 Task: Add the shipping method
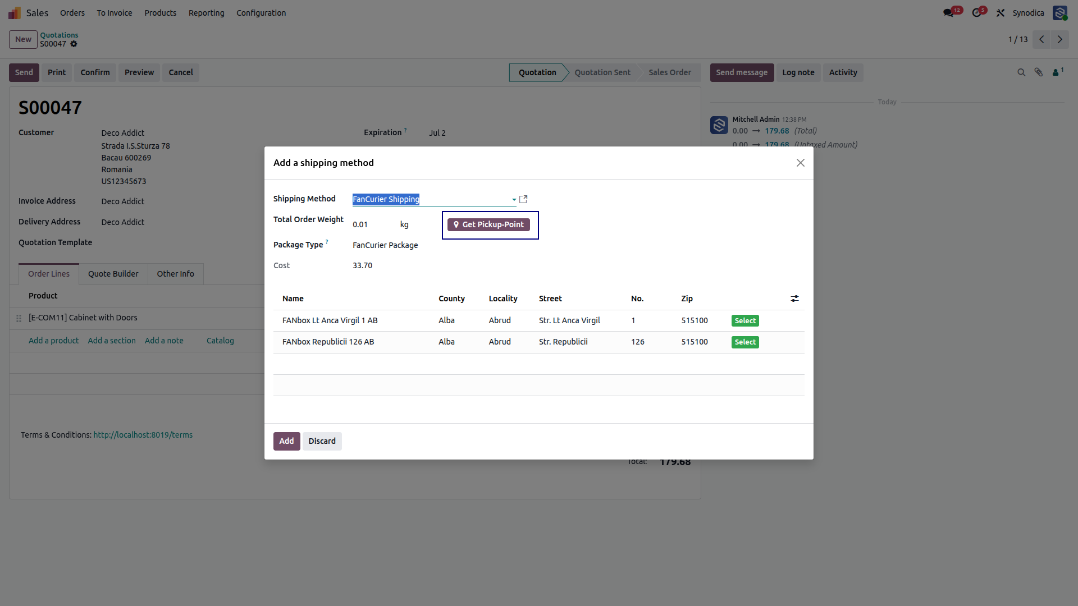pos(286,441)
